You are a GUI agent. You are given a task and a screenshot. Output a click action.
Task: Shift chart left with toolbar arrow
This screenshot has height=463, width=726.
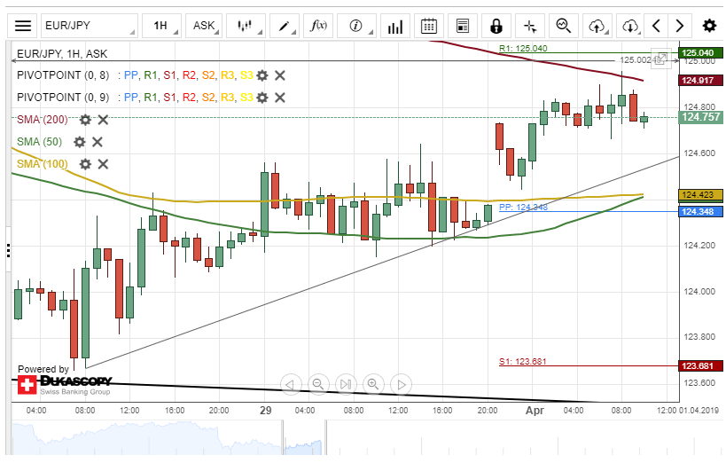point(656,26)
